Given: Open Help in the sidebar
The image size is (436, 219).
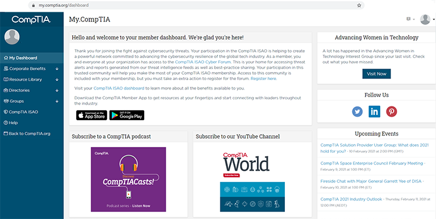Looking at the screenshot, I should point(32,123).
